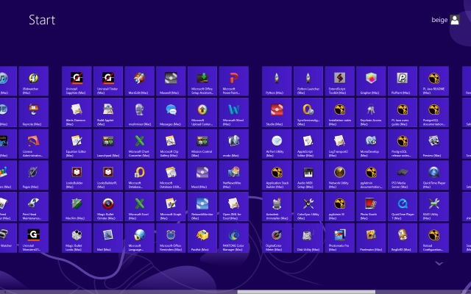Launch Messages (Mac) tile
The height and width of the screenshot is (294, 471).
[171, 112]
